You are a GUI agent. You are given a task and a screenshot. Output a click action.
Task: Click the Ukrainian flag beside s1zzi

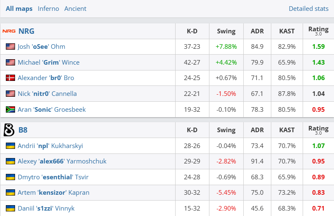(x=10, y=208)
